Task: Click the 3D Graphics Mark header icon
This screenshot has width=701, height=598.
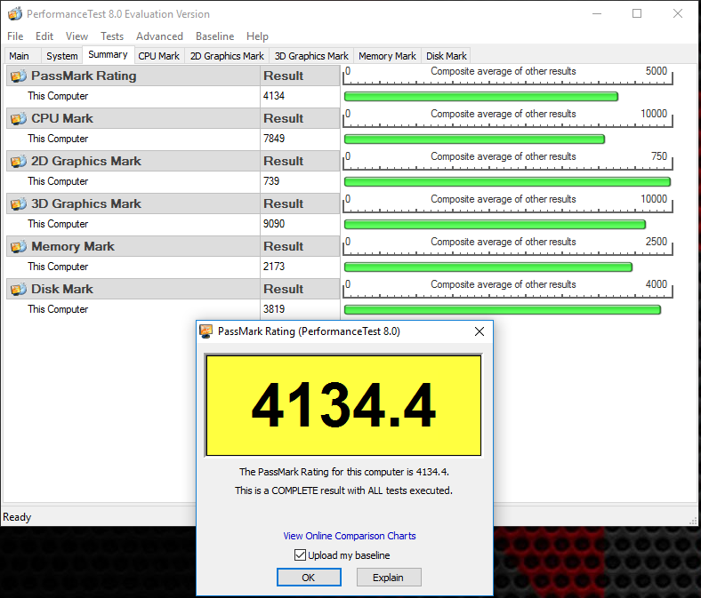Action: click(19, 204)
